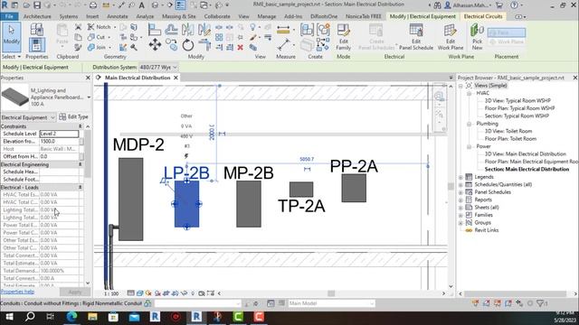Click the Offset tool icon
The height and width of the screenshot is (325, 579).
point(171,29)
